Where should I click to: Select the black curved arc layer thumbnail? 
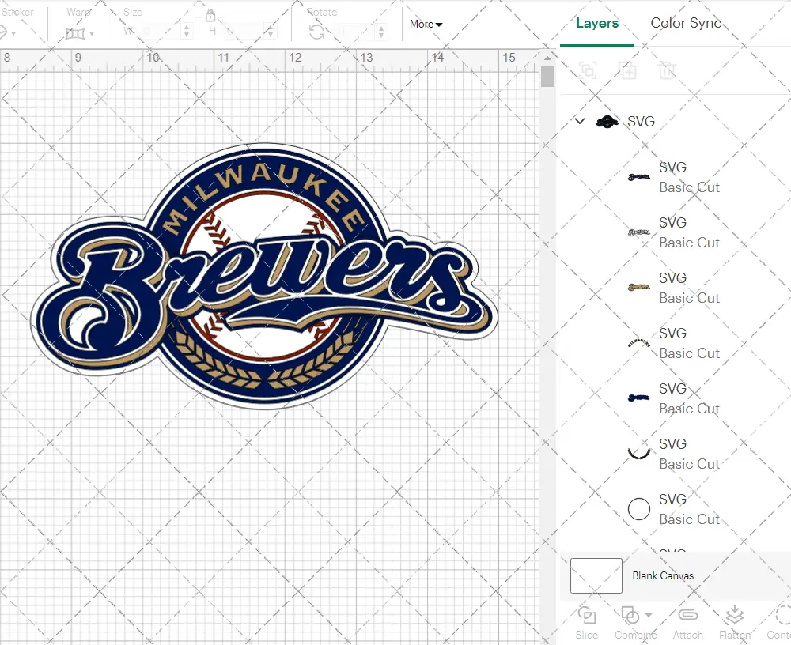[638, 452]
